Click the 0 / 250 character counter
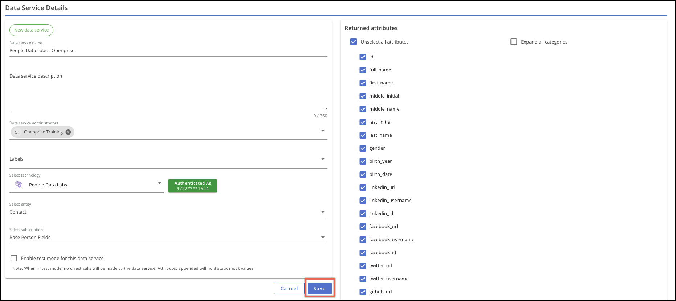 click(x=320, y=116)
